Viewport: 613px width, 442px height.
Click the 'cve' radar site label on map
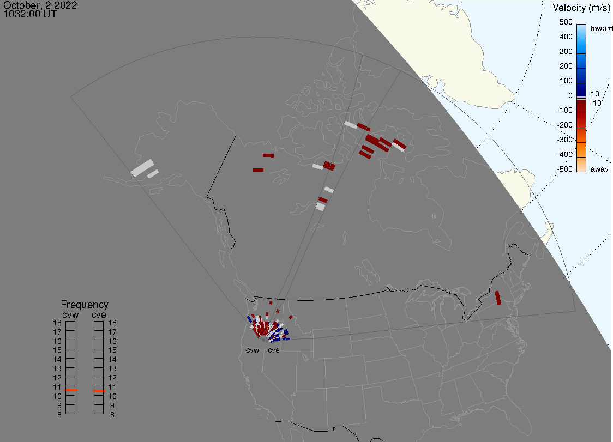click(x=274, y=350)
